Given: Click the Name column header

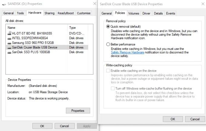Looking at the screenshot, I should [37, 28].
